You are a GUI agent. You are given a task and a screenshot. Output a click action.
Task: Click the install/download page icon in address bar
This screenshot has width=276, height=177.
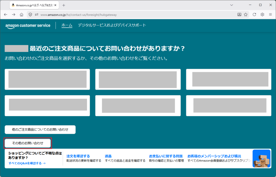click(239, 15)
